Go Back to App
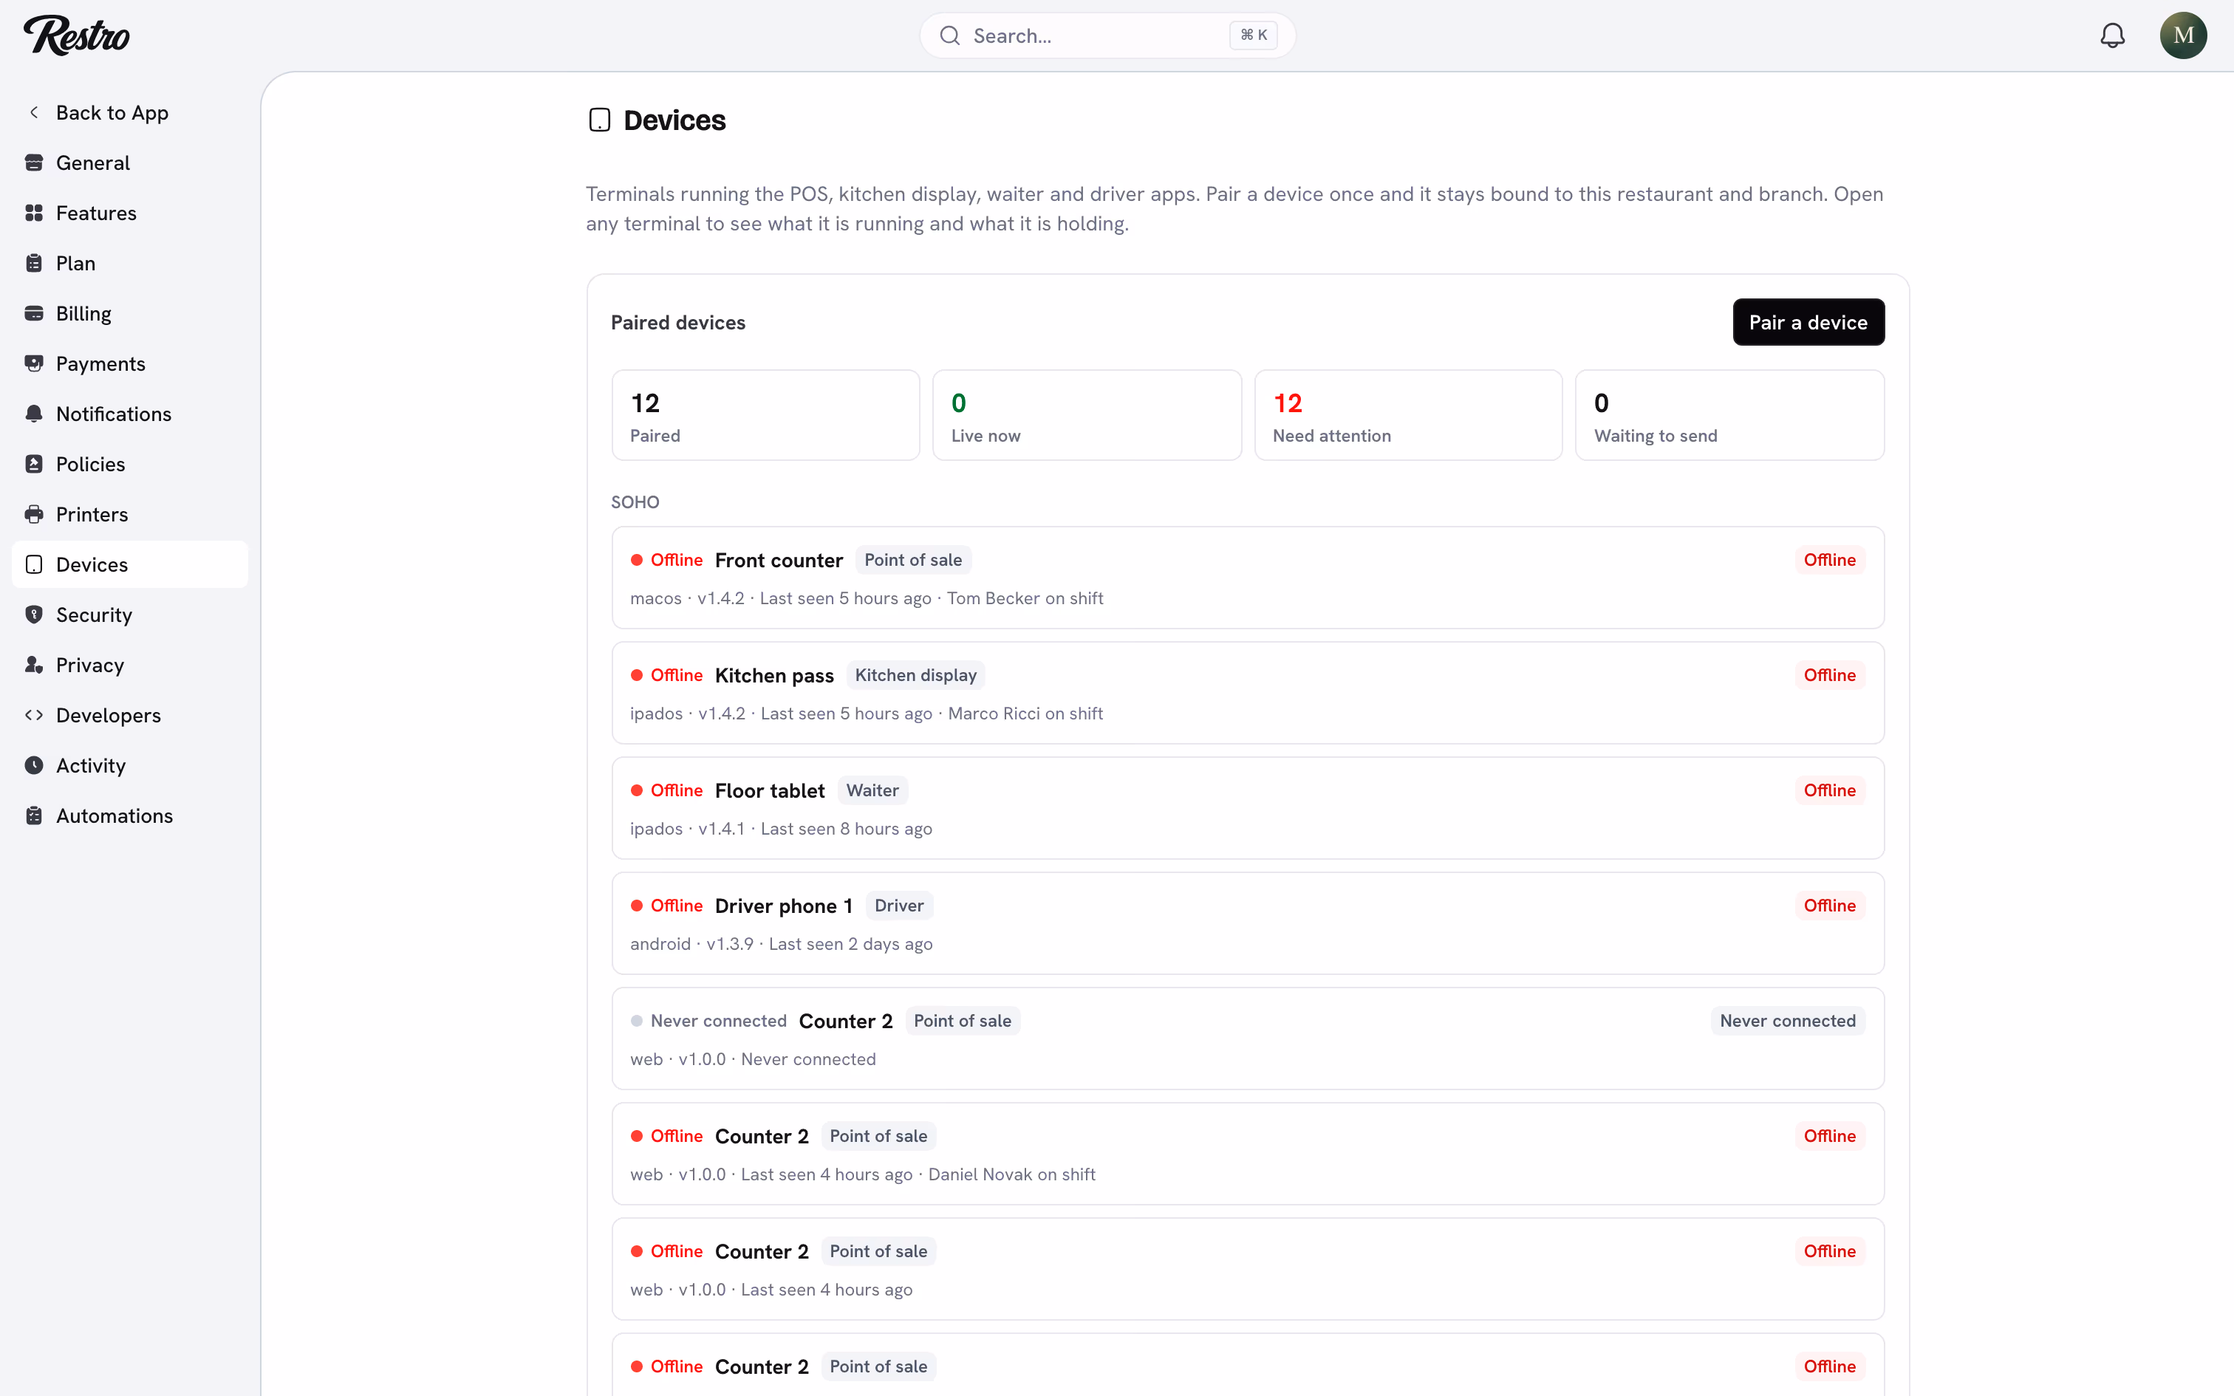The image size is (2234, 1396). (130, 112)
